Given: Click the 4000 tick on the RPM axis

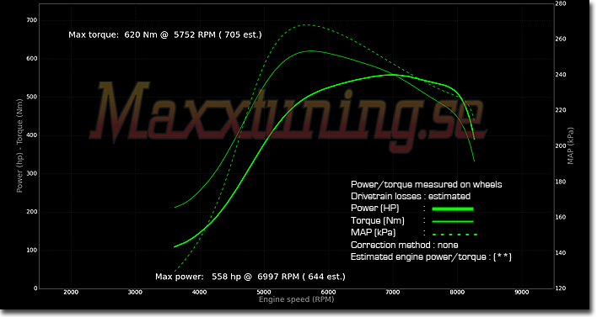Looking at the screenshot, I should [199, 293].
